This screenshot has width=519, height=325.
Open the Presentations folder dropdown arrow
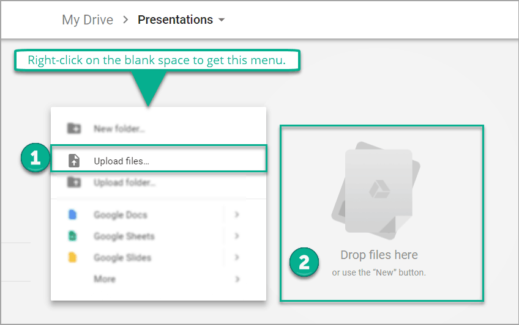[222, 20]
